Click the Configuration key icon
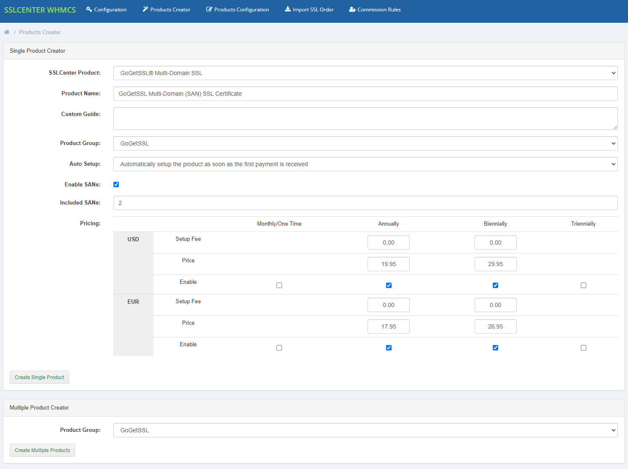 click(89, 9)
